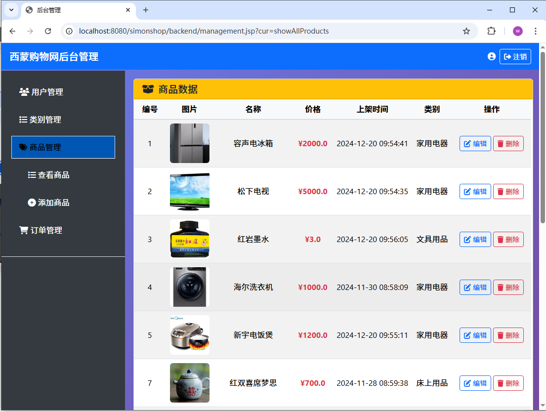Click the site information icon in address bar

pos(69,31)
